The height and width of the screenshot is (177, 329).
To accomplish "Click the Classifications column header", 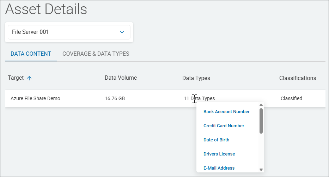I will 298,78.
